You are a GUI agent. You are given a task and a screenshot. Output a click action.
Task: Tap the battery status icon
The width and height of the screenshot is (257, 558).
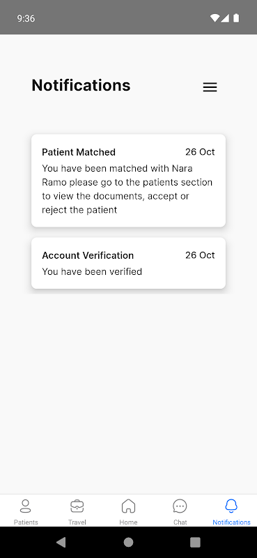click(x=236, y=18)
